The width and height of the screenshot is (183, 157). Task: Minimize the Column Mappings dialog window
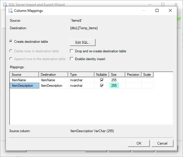pyautogui.click(x=144, y=10)
